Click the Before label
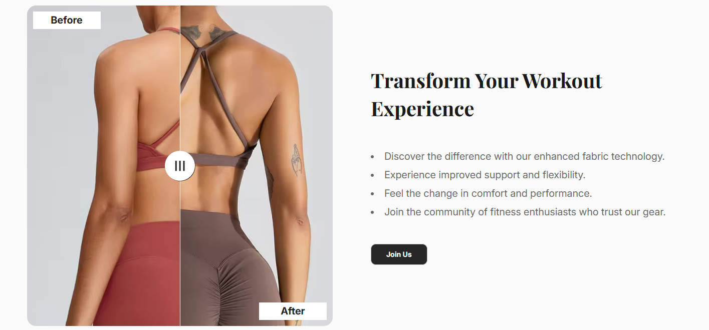 click(x=67, y=20)
